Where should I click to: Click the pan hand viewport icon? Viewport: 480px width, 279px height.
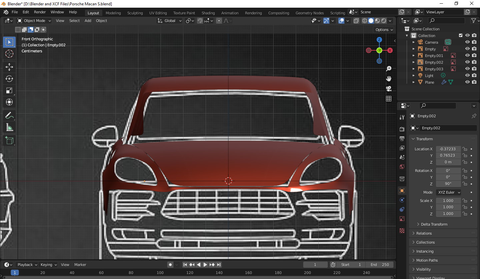pyautogui.click(x=389, y=79)
